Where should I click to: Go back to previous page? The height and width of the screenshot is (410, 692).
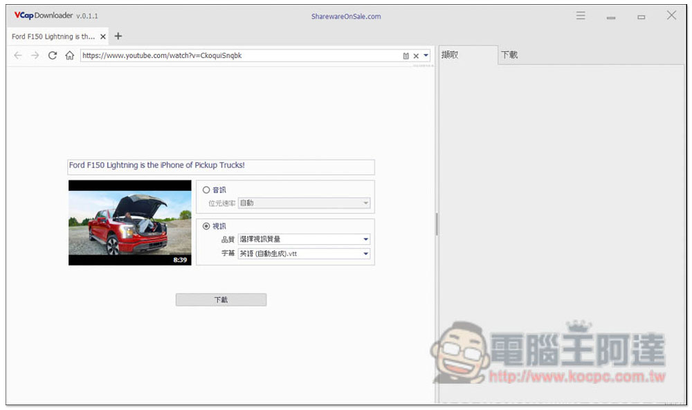[18, 55]
